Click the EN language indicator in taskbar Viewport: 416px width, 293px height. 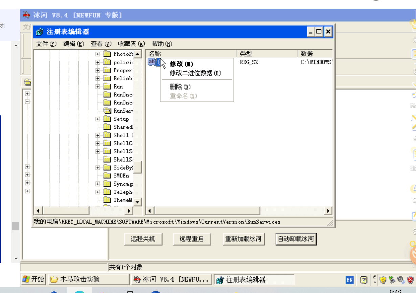(x=350, y=280)
